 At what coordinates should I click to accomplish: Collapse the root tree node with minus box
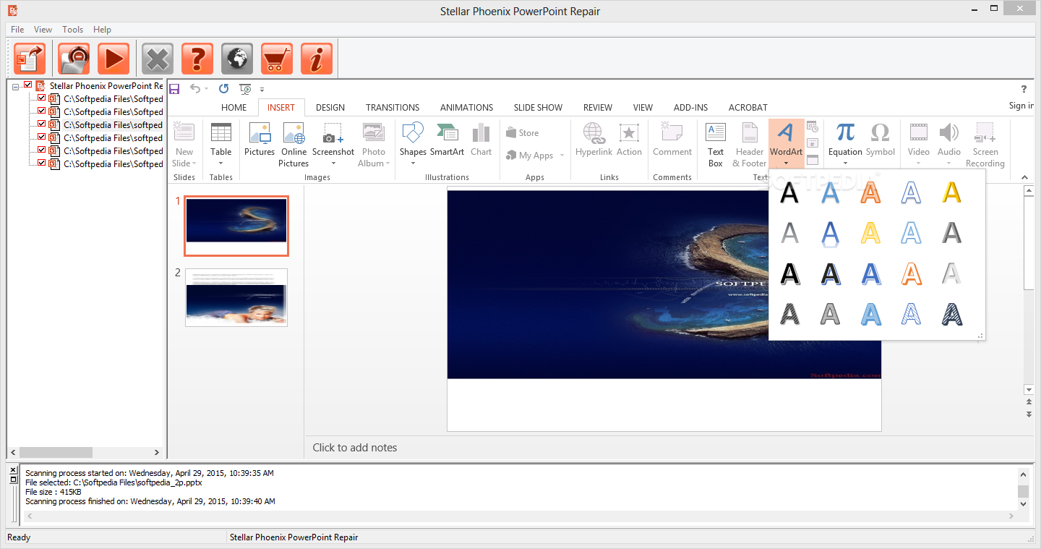coord(16,86)
